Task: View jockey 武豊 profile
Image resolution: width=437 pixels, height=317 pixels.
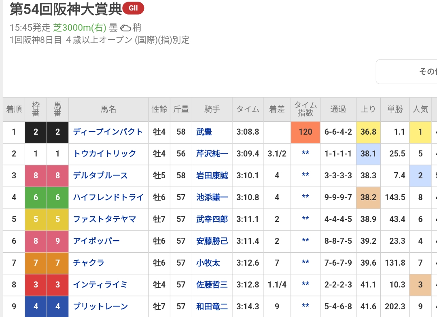Action: click(204, 132)
